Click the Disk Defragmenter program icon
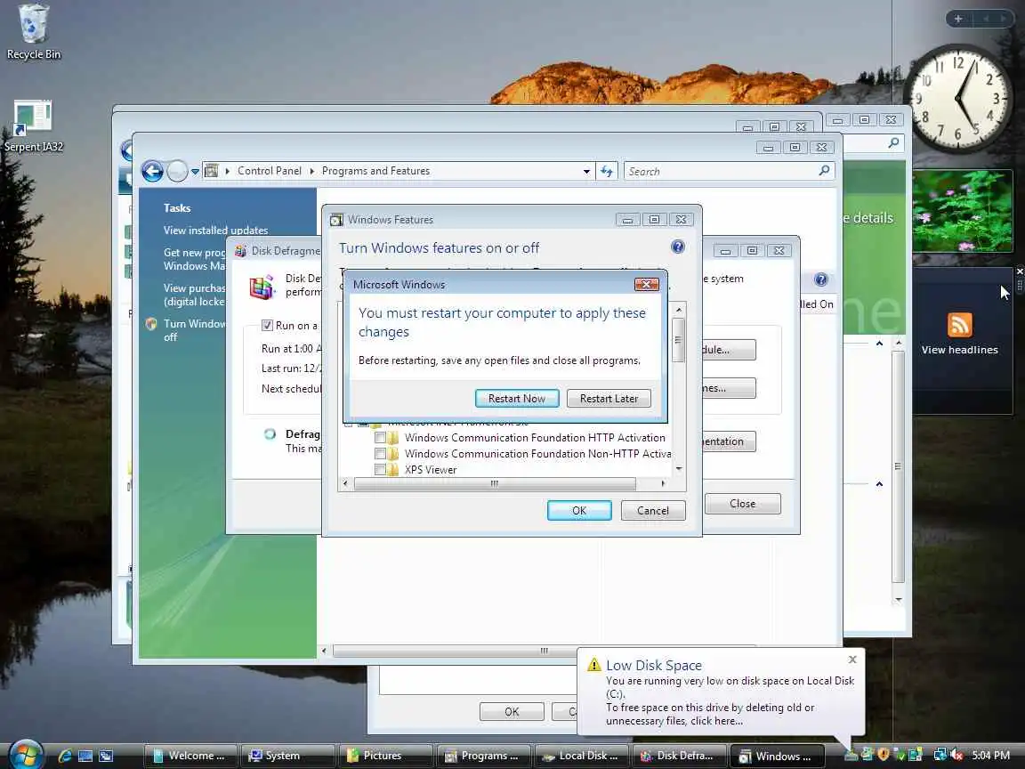This screenshot has height=769, width=1025. click(x=262, y=287)
